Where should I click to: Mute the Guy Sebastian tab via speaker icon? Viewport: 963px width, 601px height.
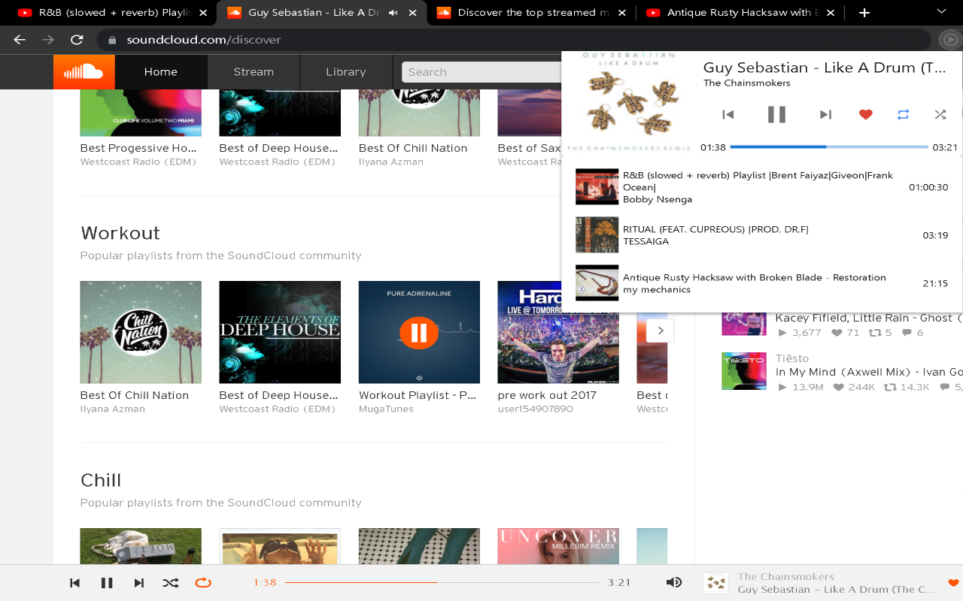(393, 13)
